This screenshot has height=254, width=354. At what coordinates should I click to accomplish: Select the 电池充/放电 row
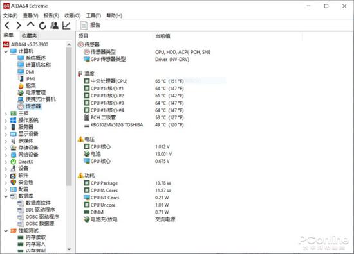click(129, 219)
